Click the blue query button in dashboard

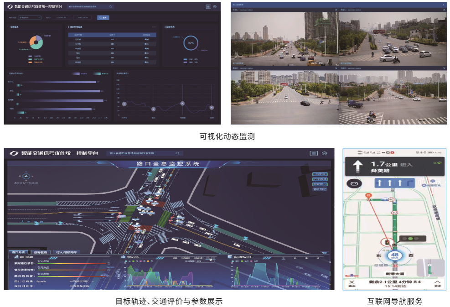coord(103,17)
